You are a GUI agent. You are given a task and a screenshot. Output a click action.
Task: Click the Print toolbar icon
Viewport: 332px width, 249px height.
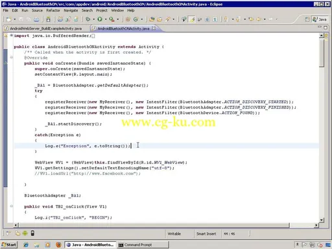tap(36, 19)
